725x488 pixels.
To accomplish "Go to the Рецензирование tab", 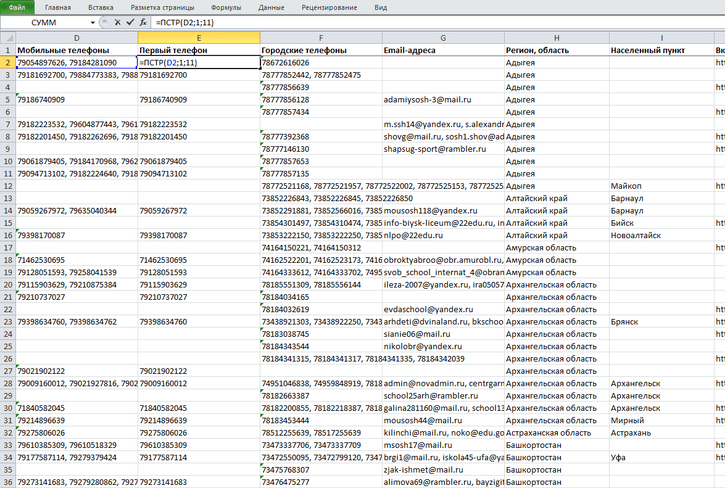I will coord(329,7).
